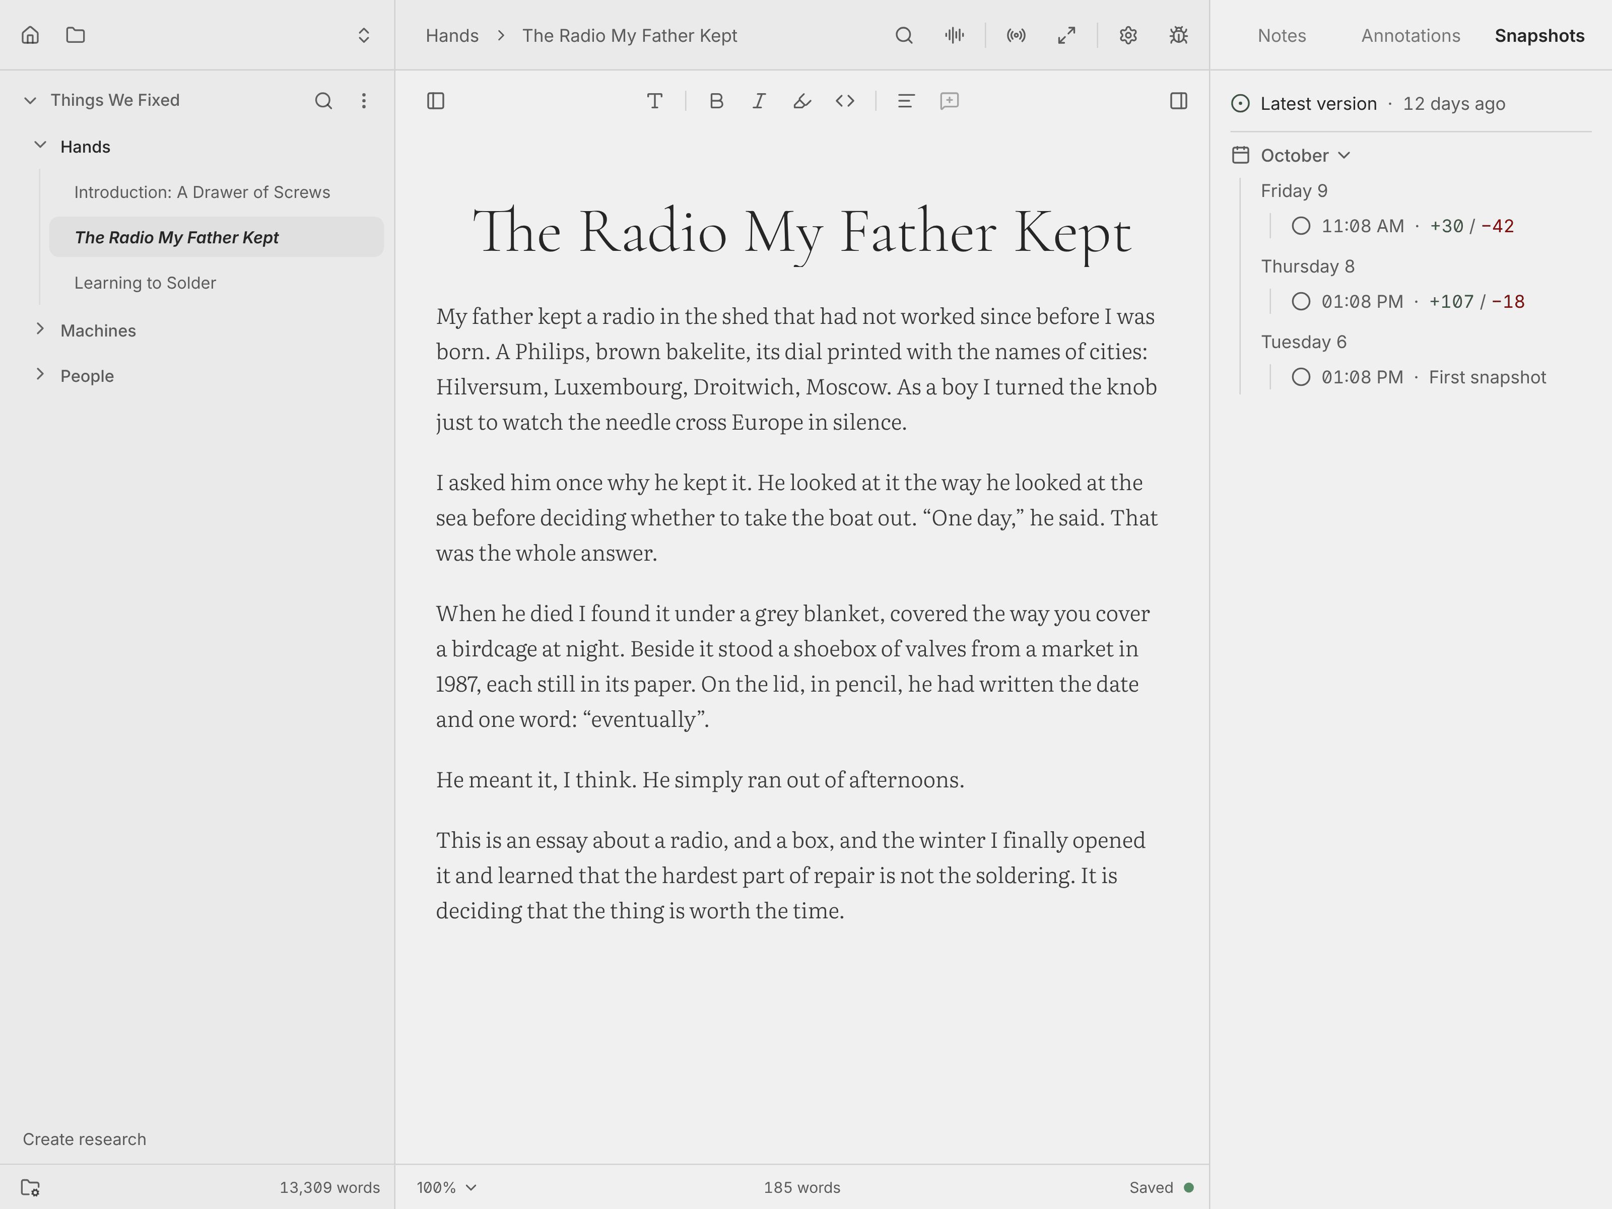Search within the document using top magnifier

pos(904,35)
